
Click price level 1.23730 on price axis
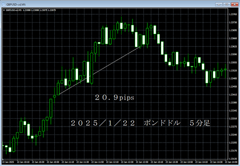[233, 23]
